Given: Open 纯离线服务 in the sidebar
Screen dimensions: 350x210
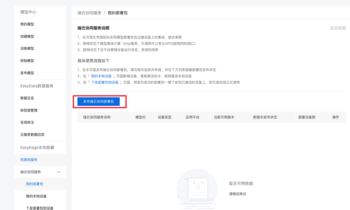Looking at the screenshot, I should [x=29, y=160].
